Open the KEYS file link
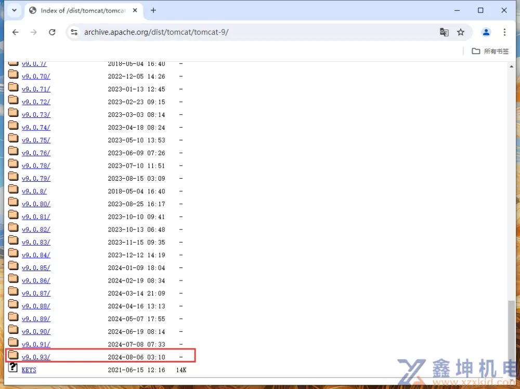The height and width of the screenshot is (389, 520). point(29,370)
